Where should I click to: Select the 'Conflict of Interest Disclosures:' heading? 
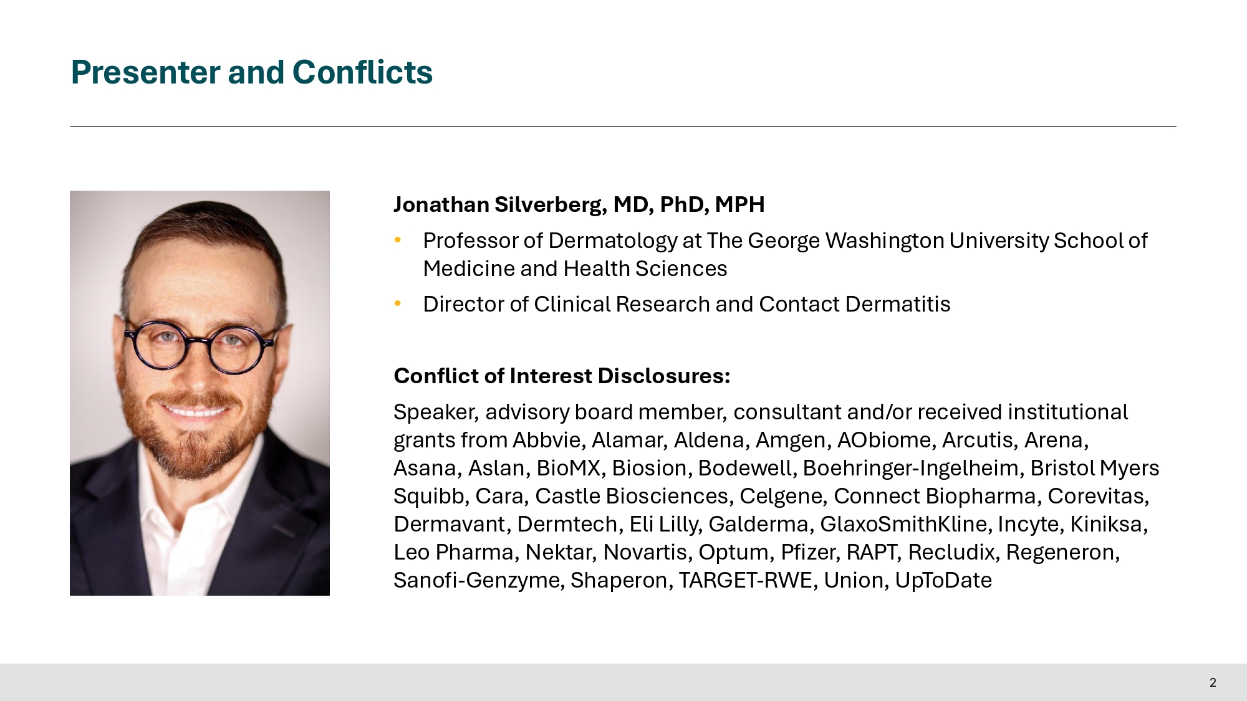[562, 376]
